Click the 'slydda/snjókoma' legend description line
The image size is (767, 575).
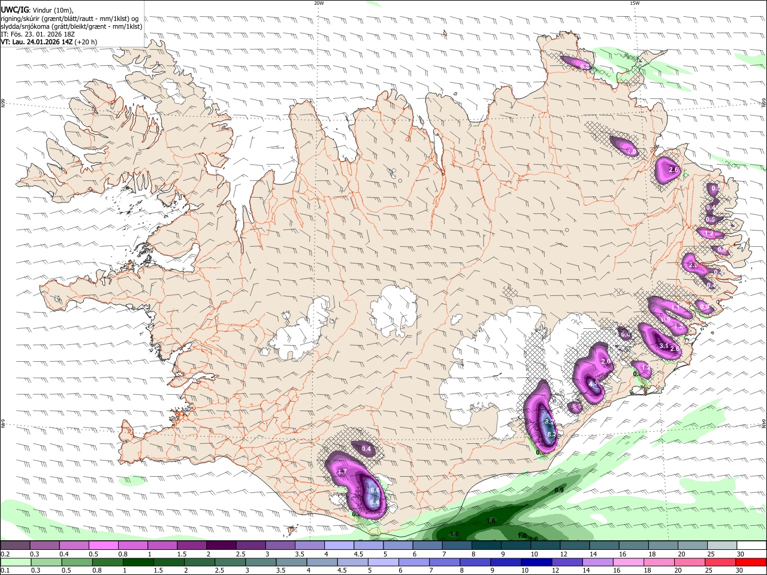coord(71,26)
